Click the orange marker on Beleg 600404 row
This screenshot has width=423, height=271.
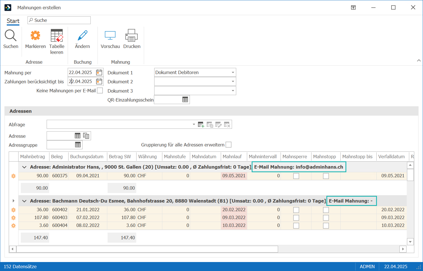point(13,226)
